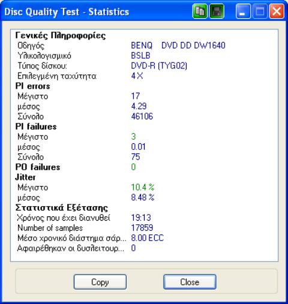Click PI errors average value 4.29
Image resolution: width=288 pixels, height=304 pixels.
coord(139,106)
